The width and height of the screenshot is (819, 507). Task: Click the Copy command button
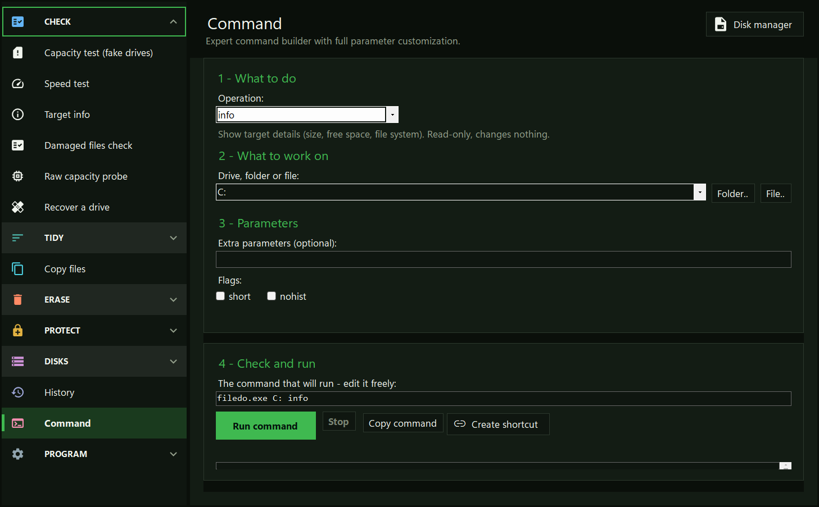(402, 423)
